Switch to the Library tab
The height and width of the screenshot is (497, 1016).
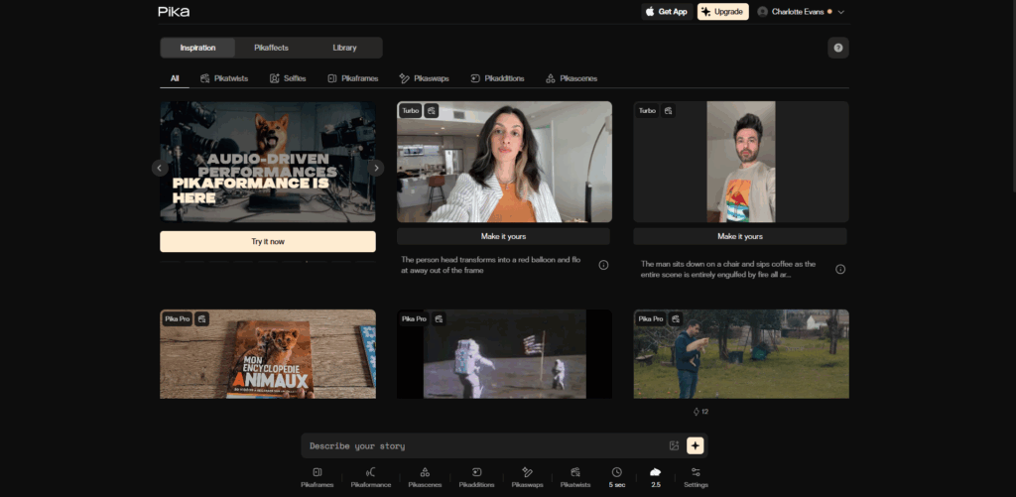tap(344, 48)
